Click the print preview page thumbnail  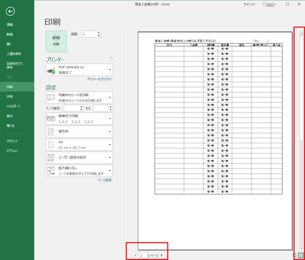pos(215,141)
